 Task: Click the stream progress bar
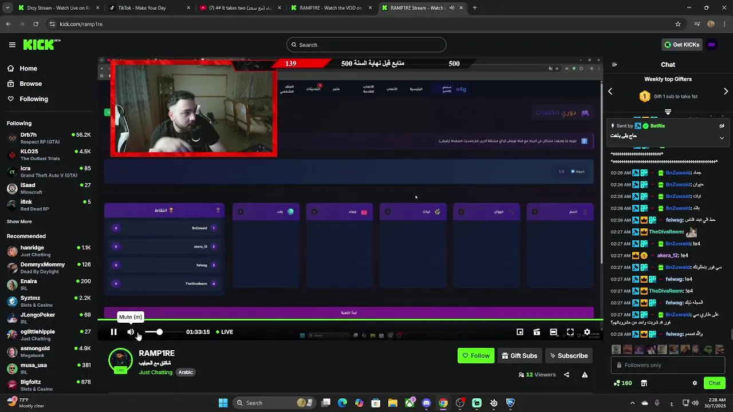coord(350,320)
